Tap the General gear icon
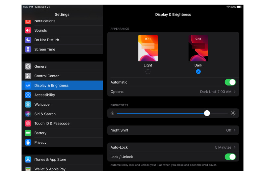 pos(28,66)
